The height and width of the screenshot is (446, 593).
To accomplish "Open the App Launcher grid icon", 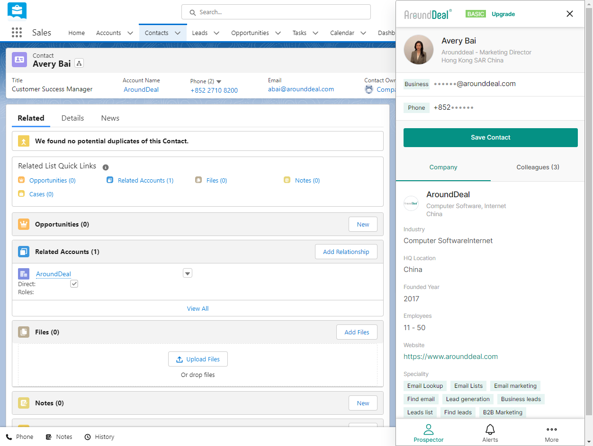I will (17, 33).
